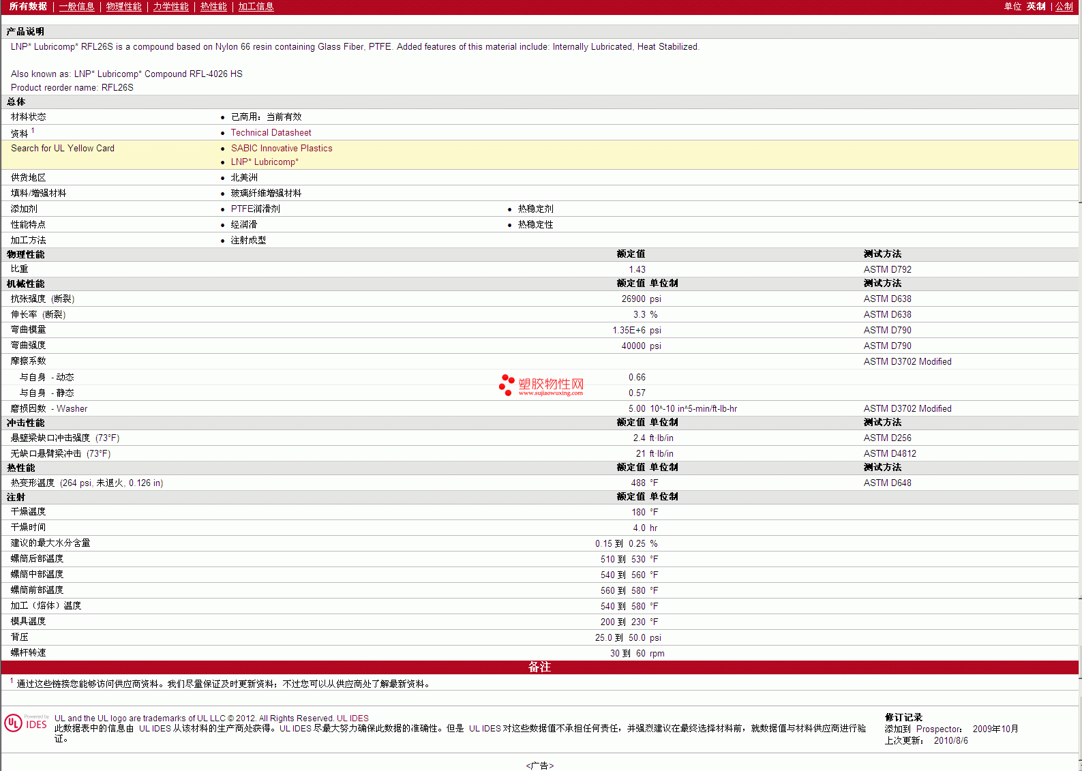This screenshot has width=1082, height=771.
Task: Click the 无缺口悬臂梁冲击 label
Action: 60,454
